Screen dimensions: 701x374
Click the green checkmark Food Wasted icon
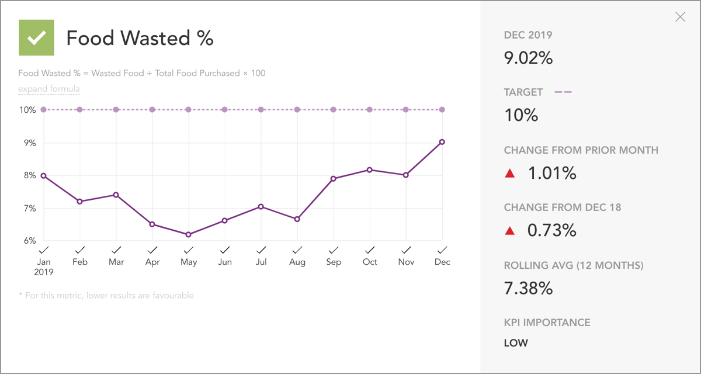pyautogui.click(x=36, y=37)
